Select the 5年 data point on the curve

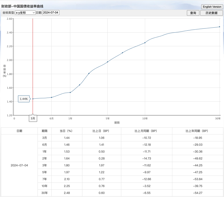pyautogui.click(x=108, y=62)
